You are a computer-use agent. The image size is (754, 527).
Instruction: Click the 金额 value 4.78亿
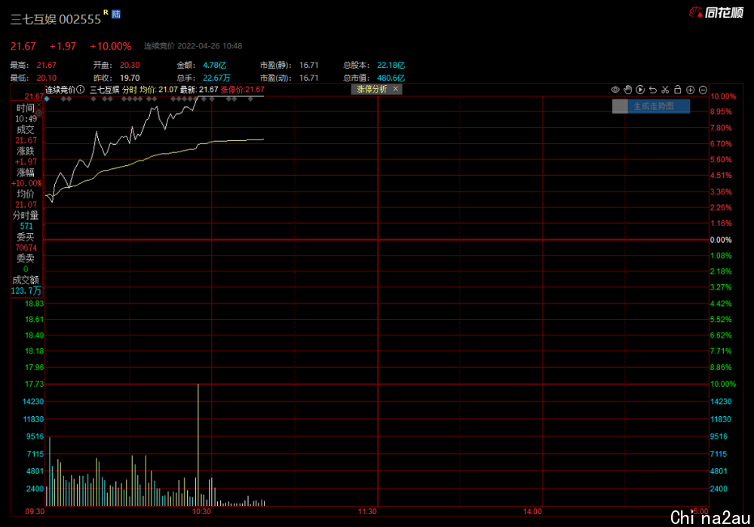click(214, 65)
